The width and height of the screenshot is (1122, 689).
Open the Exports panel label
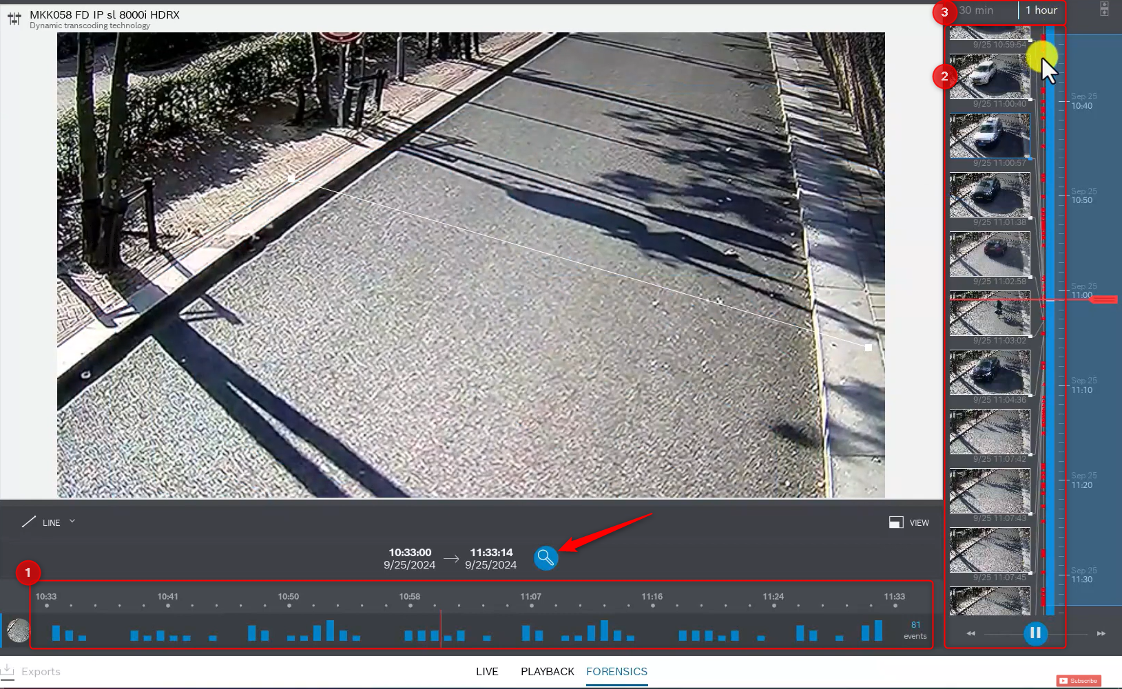click(41, 671)
